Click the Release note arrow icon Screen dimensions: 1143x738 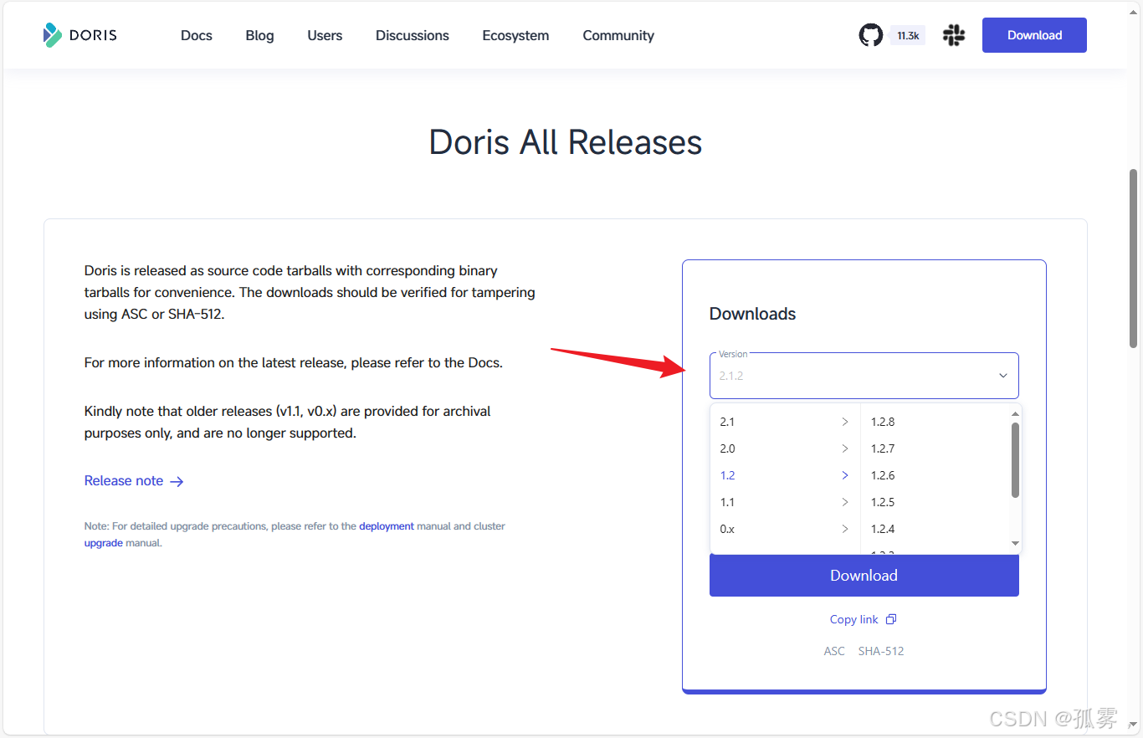(x=177, y=481)
